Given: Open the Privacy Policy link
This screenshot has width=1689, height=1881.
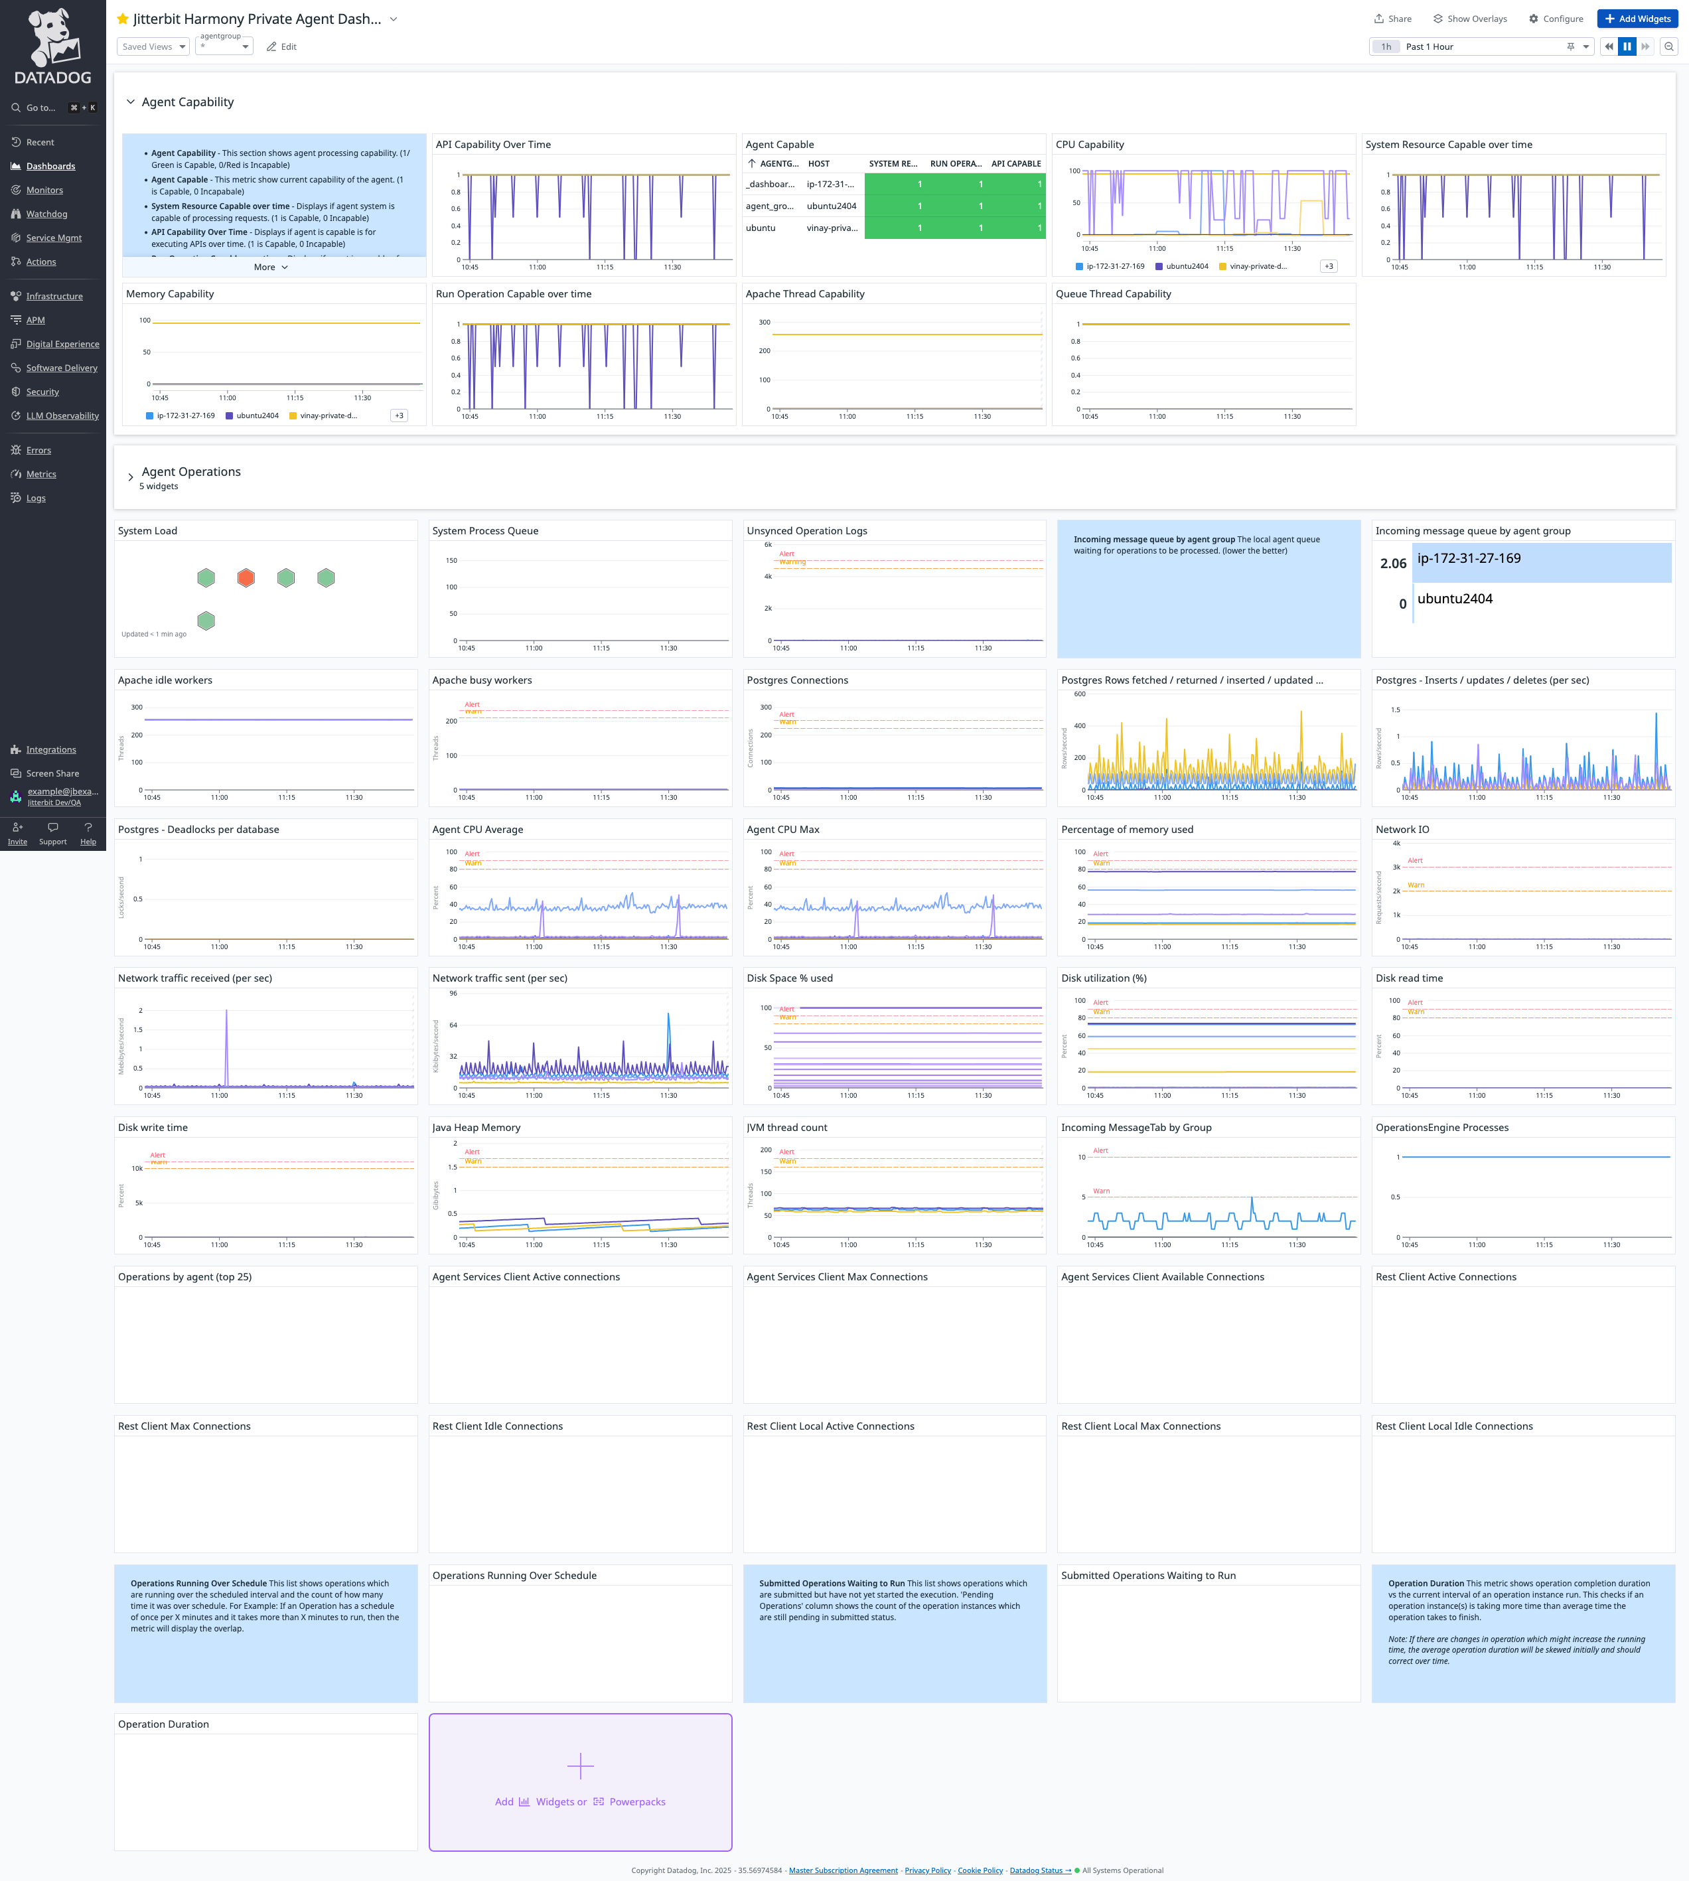Looking at the screenshot, I should 927,1870.
